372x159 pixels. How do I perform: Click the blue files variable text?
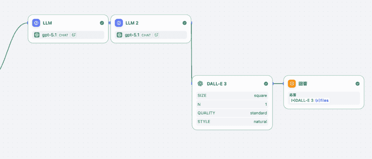click(324, 100)
